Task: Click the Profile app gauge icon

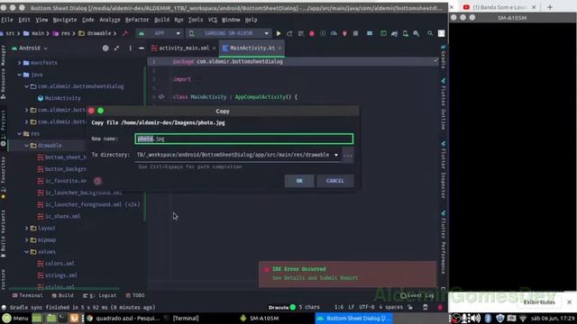Action: [334, 33]
